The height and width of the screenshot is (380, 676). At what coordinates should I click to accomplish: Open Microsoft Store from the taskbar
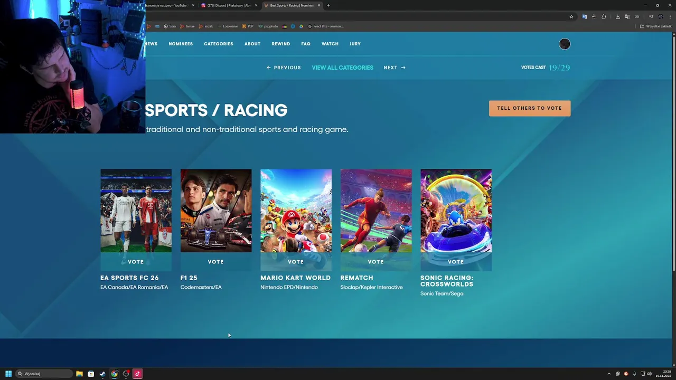[x=91, y=374]
